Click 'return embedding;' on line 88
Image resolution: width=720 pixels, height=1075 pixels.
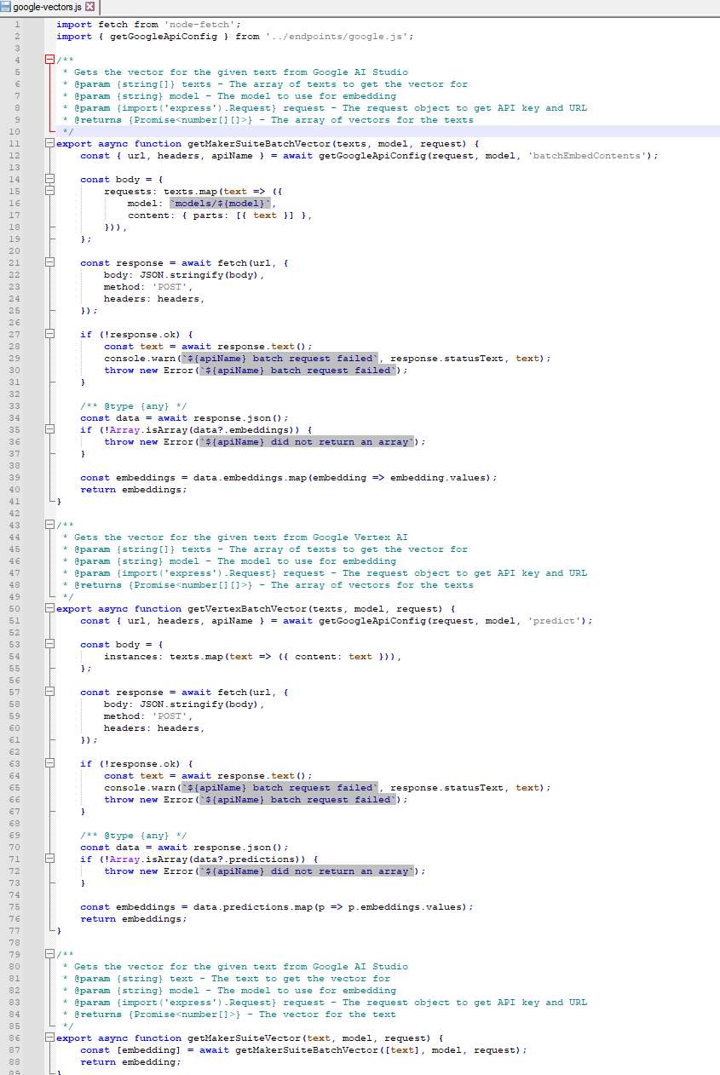(130, 1061)
